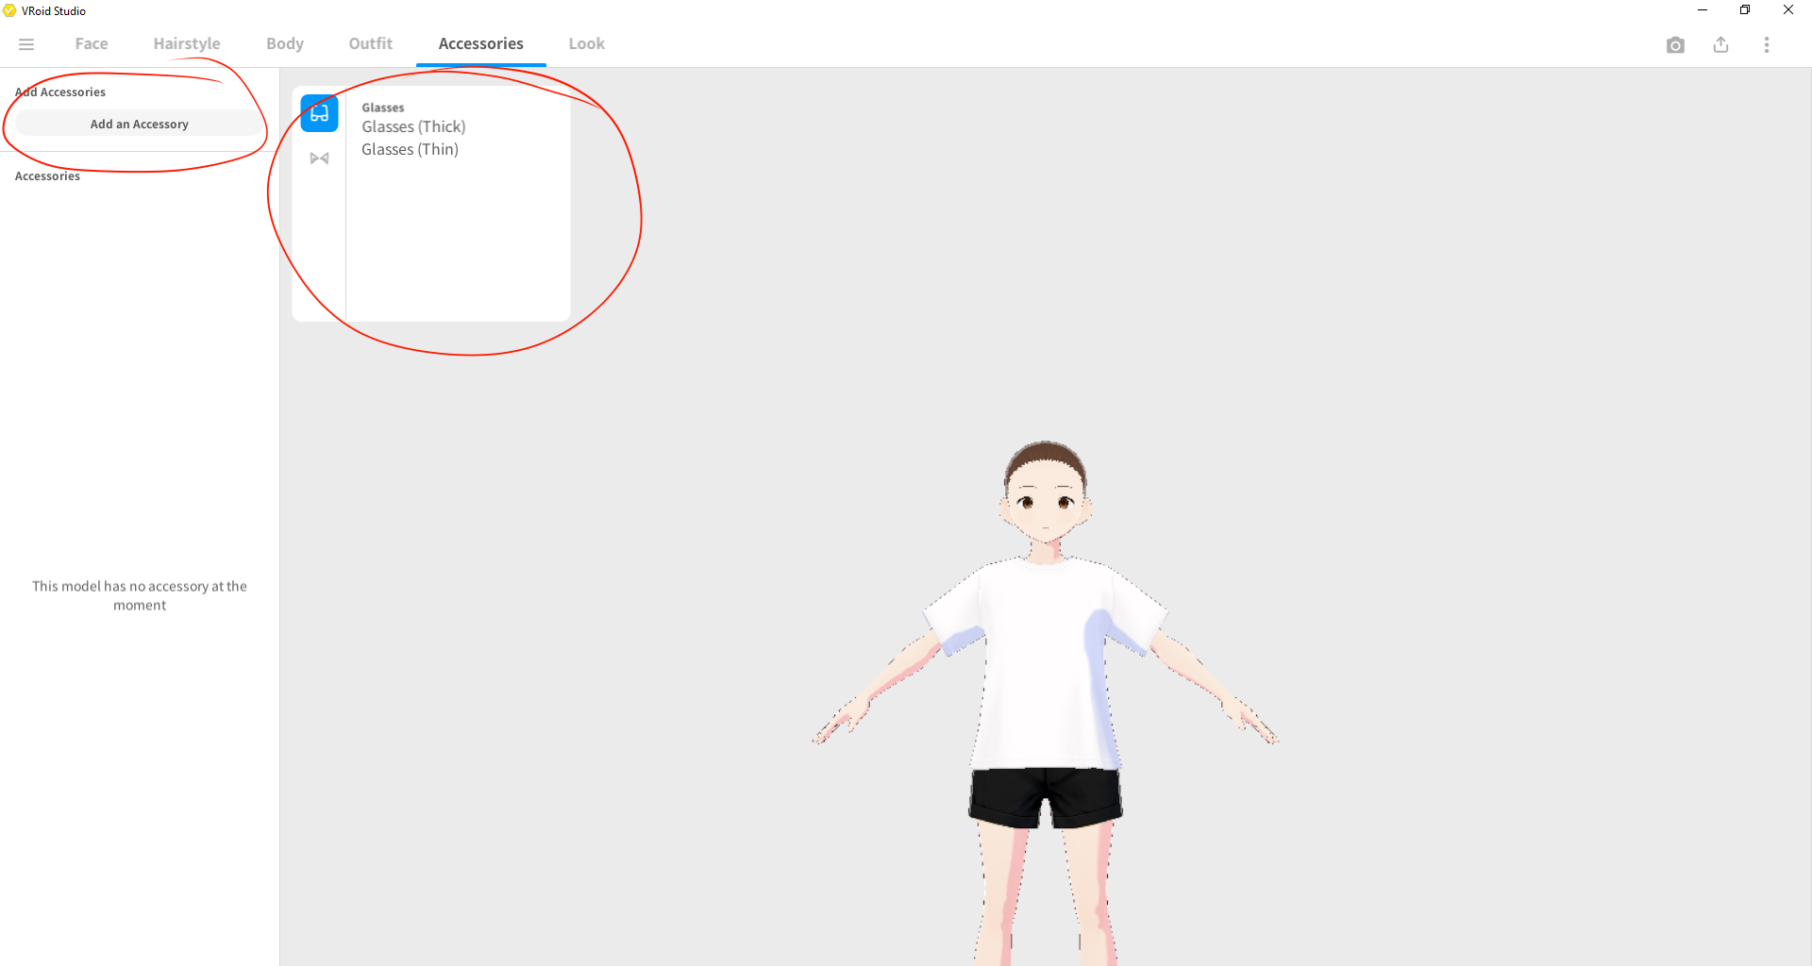Click the no accessory message text

point(140,595)
